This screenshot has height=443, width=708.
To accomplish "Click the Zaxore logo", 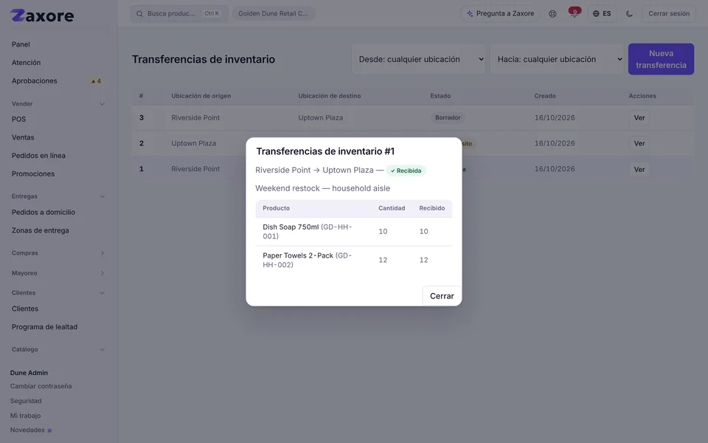I will [42, 16].
